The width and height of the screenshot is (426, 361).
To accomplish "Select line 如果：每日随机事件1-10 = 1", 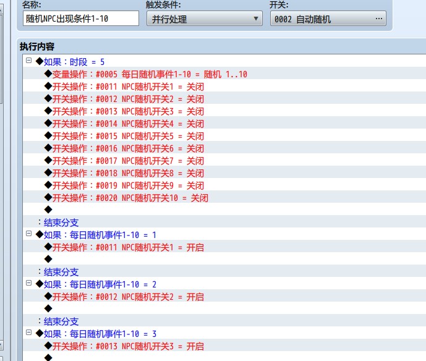I will [x=224, y=235].
